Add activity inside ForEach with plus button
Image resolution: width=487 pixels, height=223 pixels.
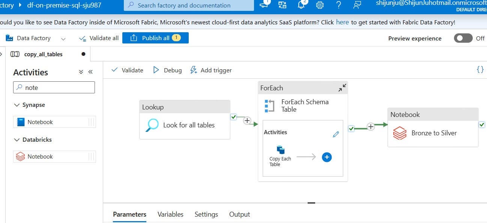(327, 157)
